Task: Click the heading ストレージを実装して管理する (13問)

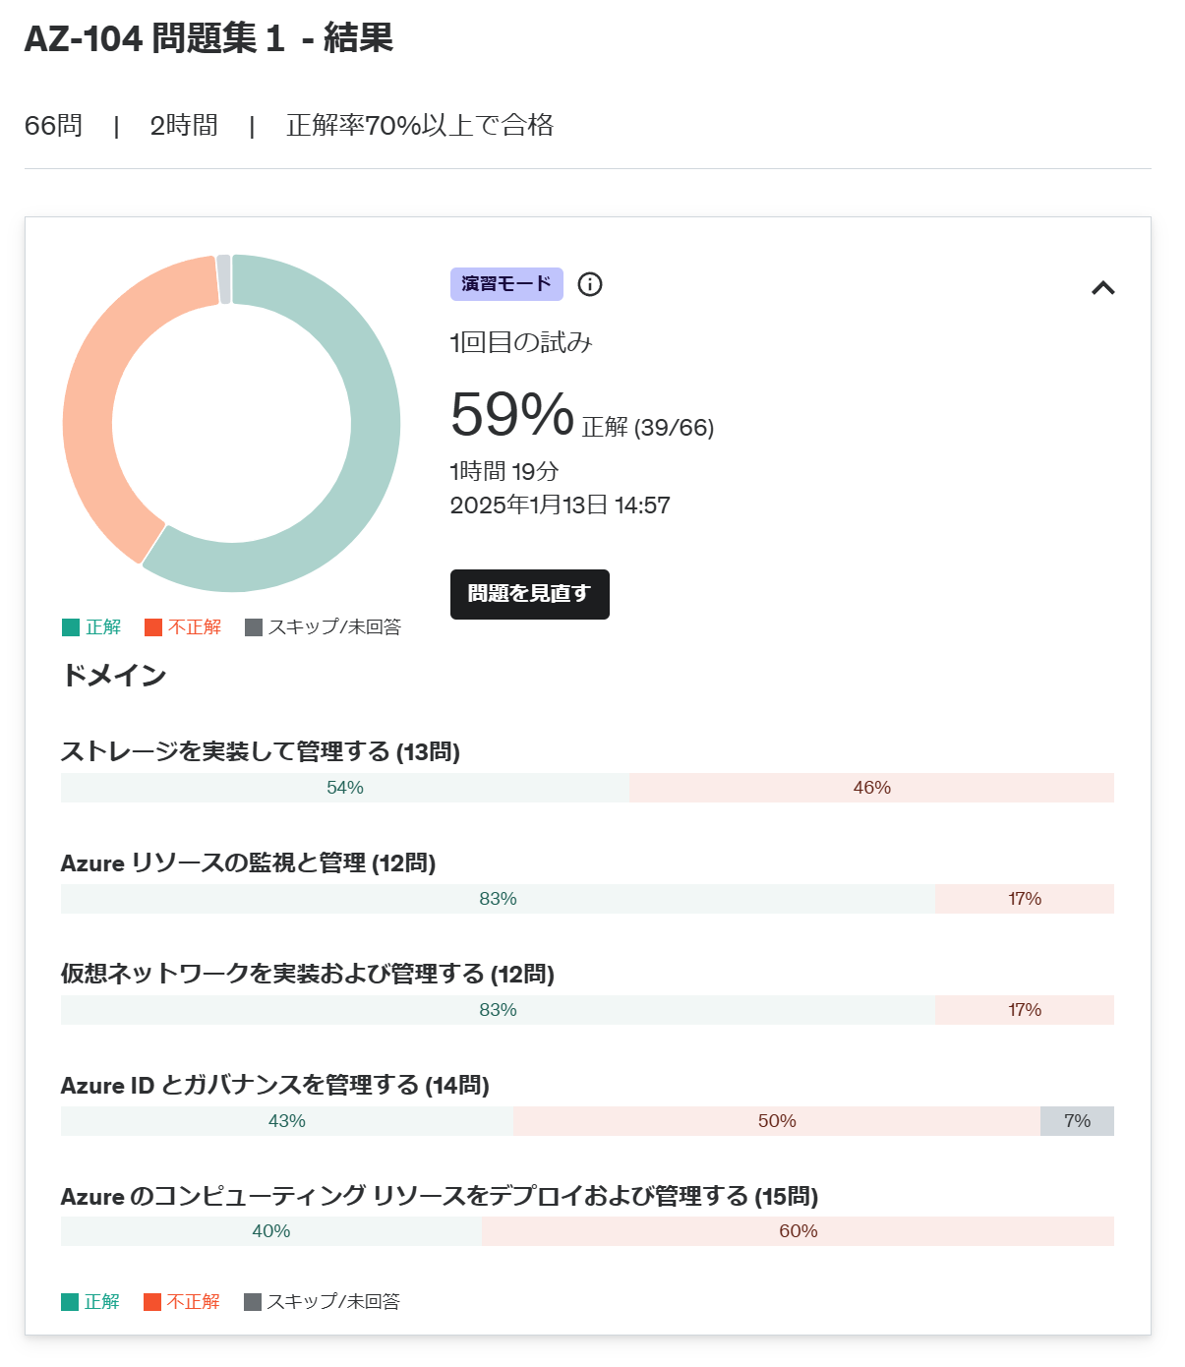Action: tap(261, 751)
